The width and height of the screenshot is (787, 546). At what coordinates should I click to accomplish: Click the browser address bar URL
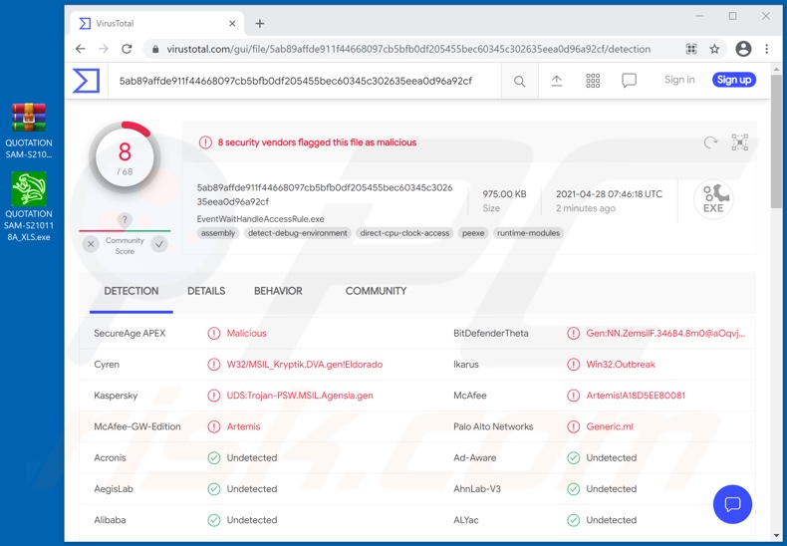tap(408, 49)
